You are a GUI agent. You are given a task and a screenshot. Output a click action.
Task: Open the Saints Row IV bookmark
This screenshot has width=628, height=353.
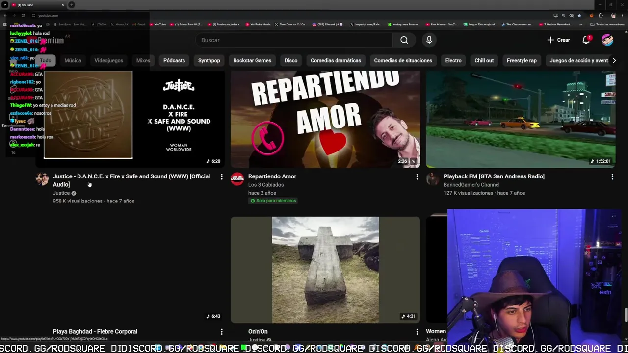tap(186, 24)
